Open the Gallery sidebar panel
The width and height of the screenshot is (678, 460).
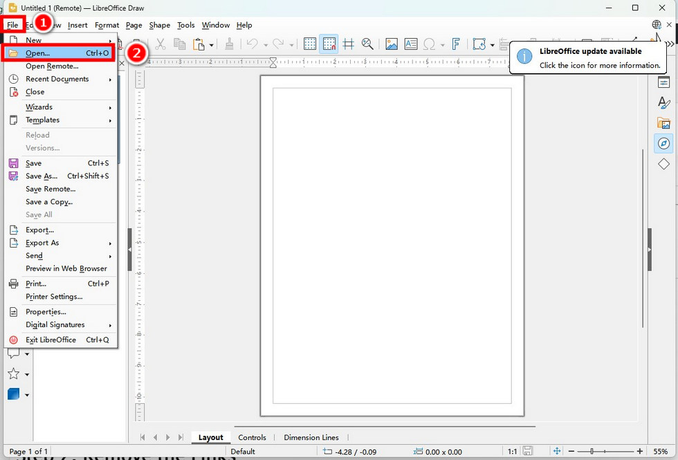[664, 123]
